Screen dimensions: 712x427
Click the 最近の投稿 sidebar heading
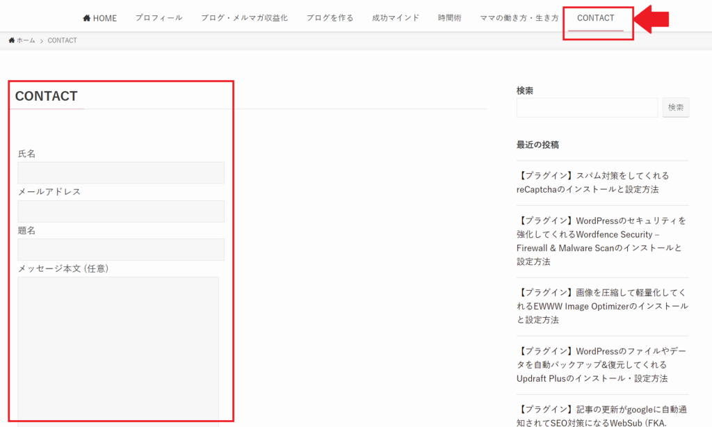(x=537, y=145)
